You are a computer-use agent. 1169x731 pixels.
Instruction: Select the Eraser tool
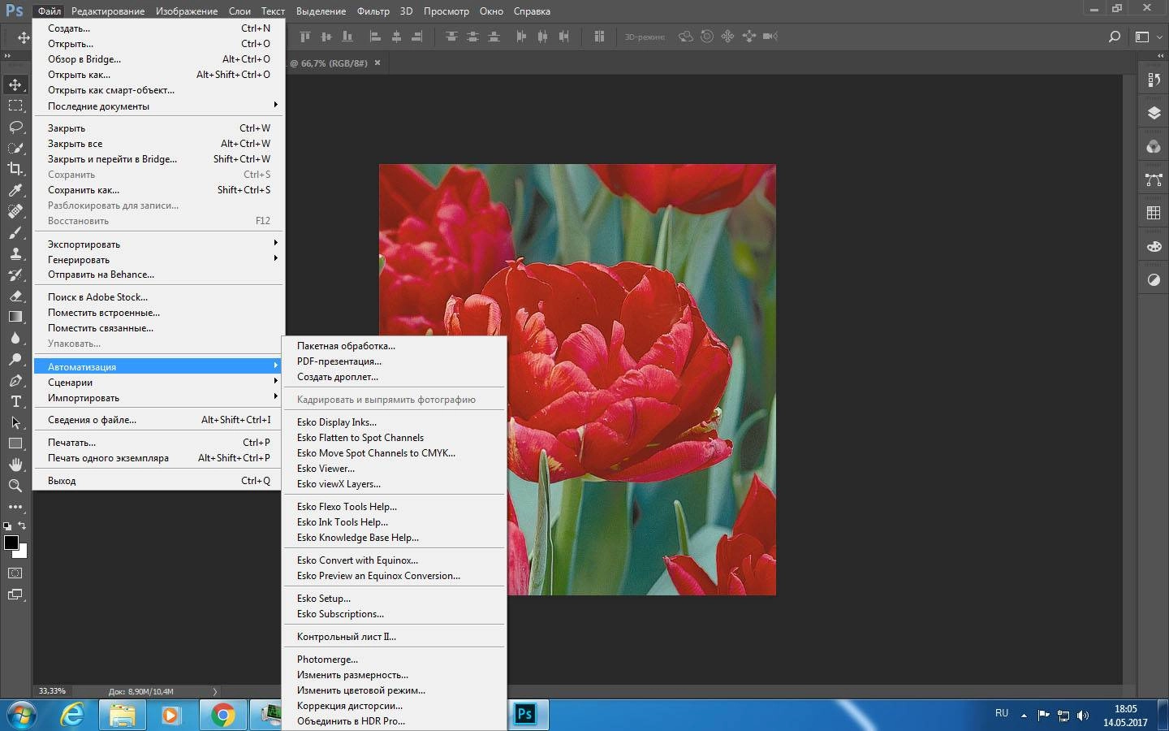click(15, 296)
